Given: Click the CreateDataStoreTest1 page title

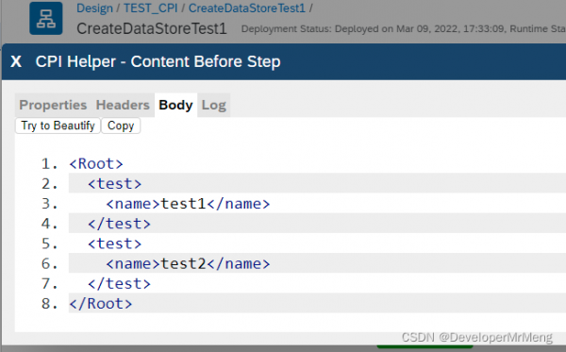Looking at the screenshot, I should (152, 29).
